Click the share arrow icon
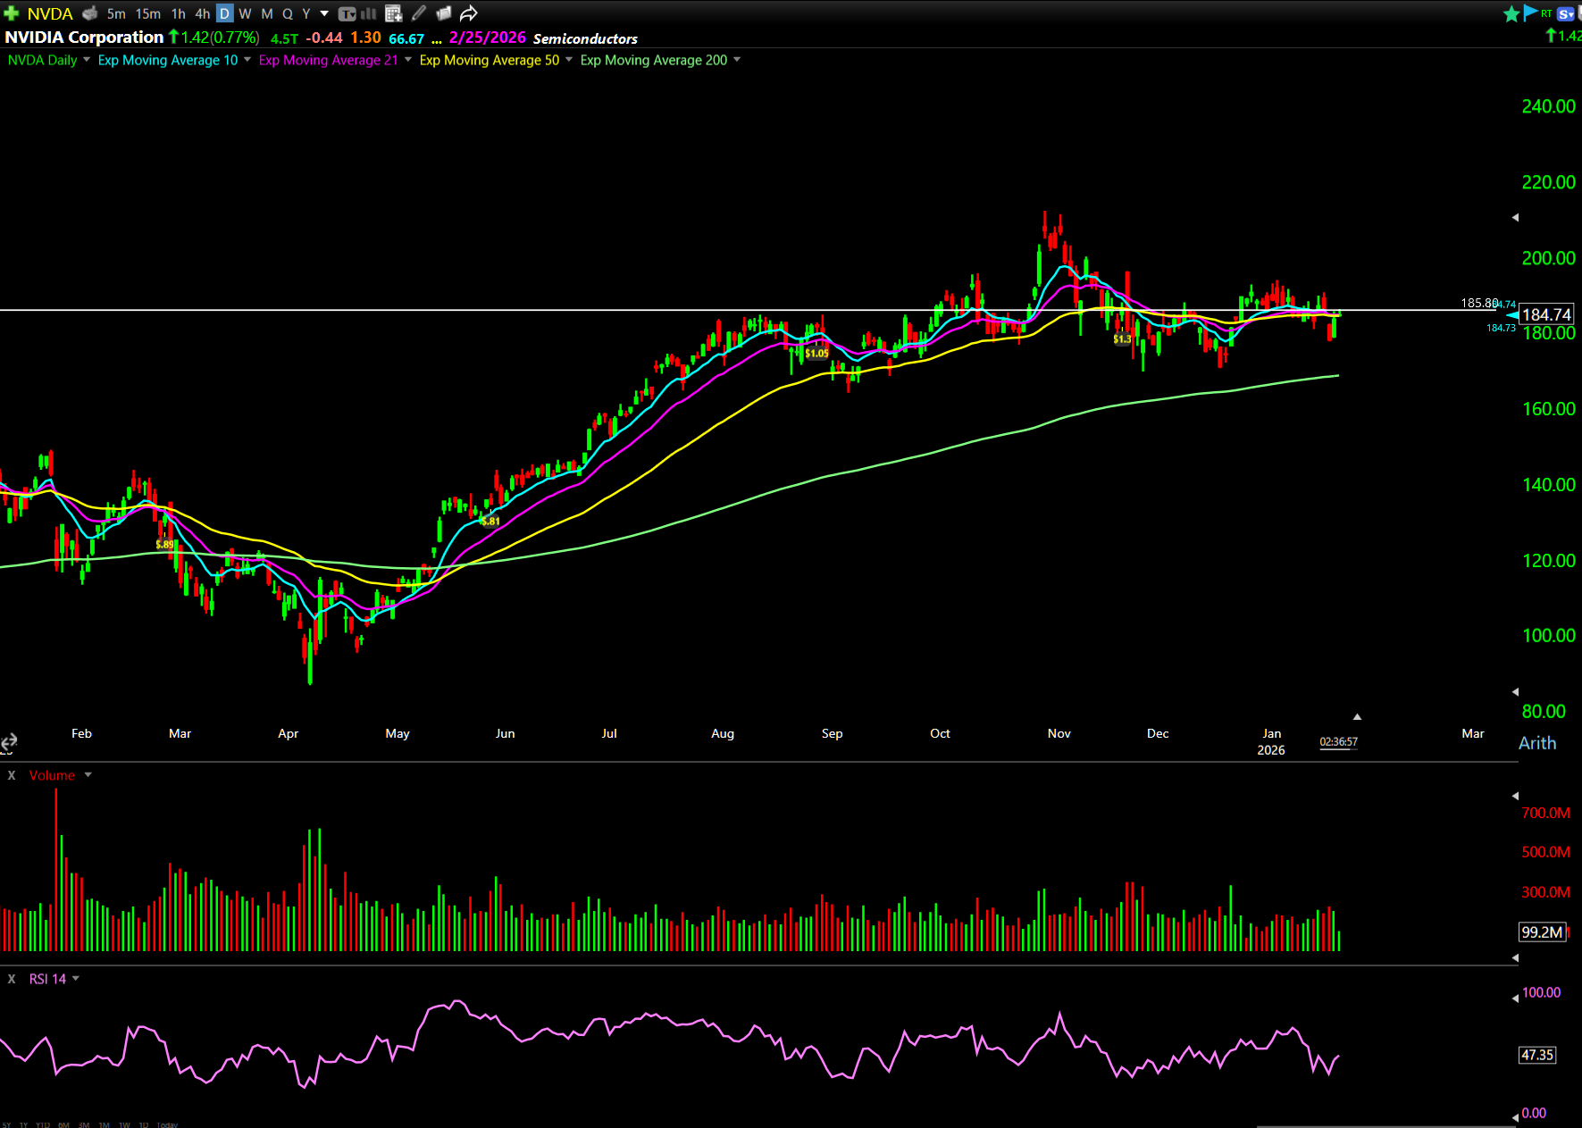This screenshot has height=1128, width=1582. pyautogui.click(x=469, y=13)
